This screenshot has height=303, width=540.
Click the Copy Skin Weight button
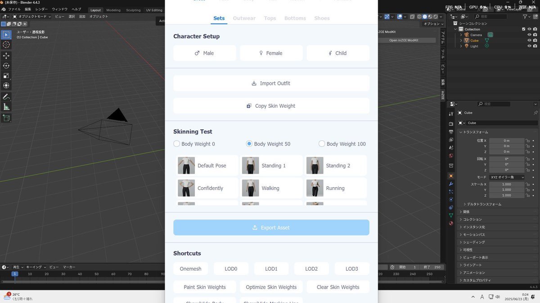click(x=271, y=106)
